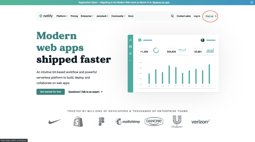This screenshot has height=142, width=255.
Task: Open the Docs page
Action: [x=131, y=16]
